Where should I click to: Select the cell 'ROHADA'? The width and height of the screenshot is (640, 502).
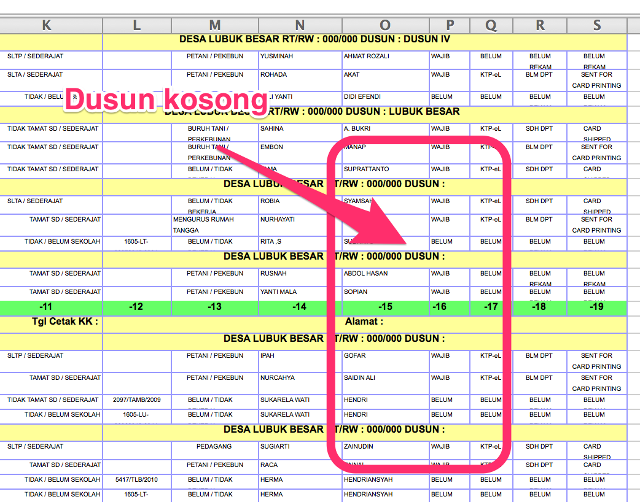pos(300,80)
